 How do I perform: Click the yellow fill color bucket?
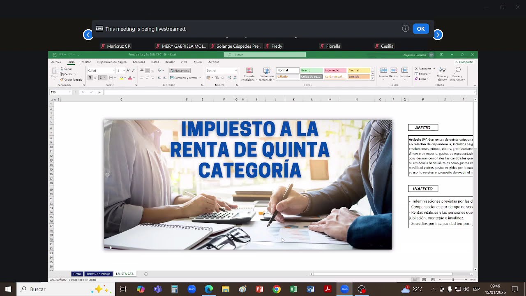122,77
